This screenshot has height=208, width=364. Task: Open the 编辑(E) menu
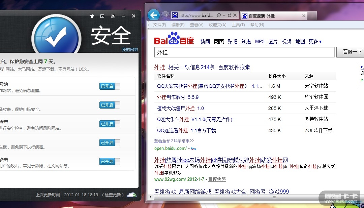point(178,25)
